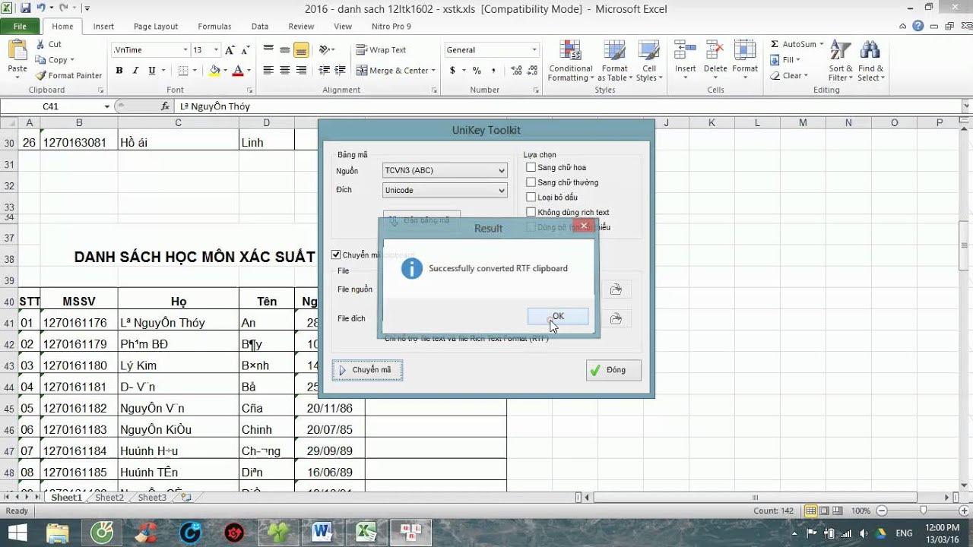Viewport: 973px width, 547px height.
Task: Expand the Fill dropdown in Editing
Action: (797, 60)
